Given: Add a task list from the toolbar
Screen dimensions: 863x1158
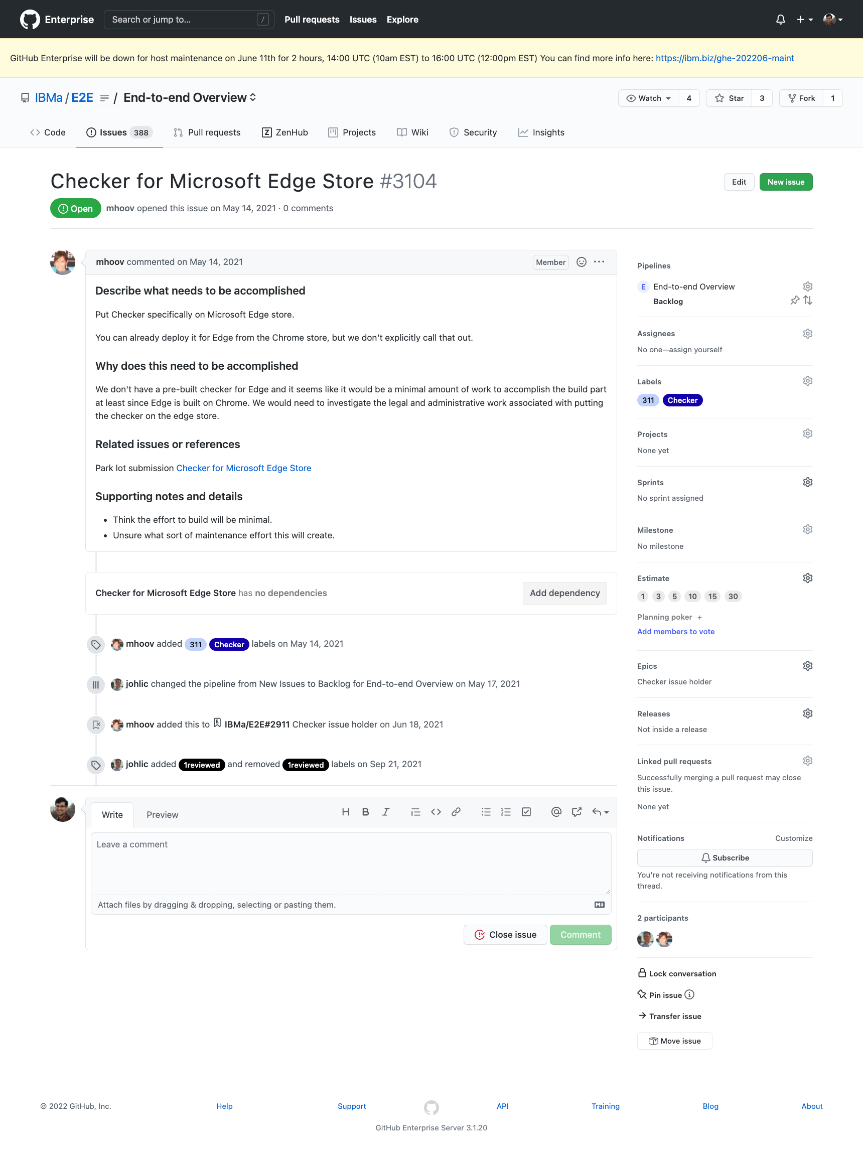Looking at the screenshot, I should (x=526, y=812).
